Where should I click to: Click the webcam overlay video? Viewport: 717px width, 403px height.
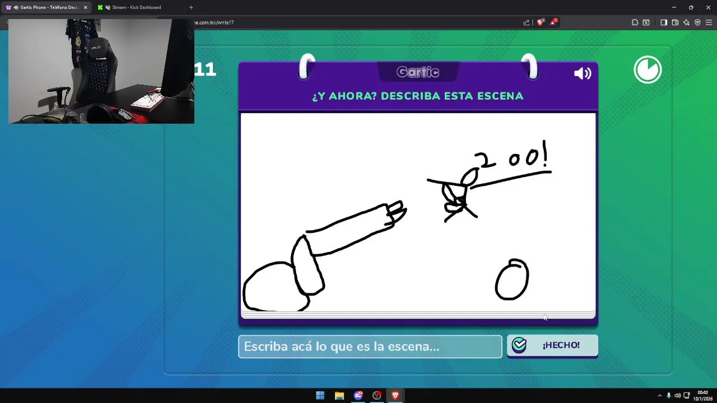pos(101,71)
